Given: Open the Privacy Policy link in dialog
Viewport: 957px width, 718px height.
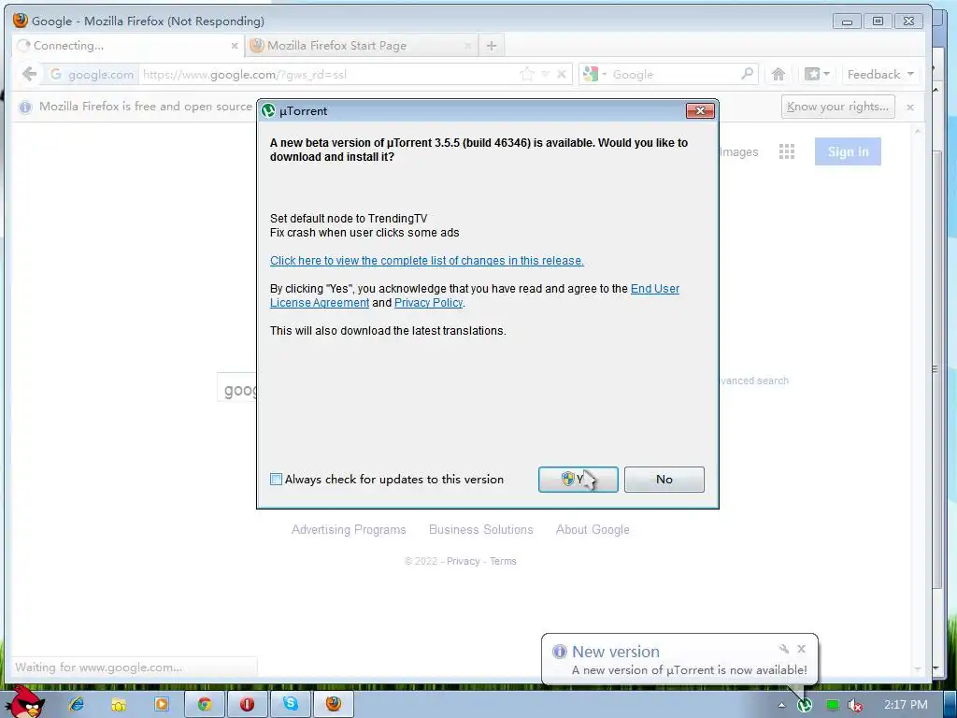Looking at the screenshot, I should coord(428,303).
